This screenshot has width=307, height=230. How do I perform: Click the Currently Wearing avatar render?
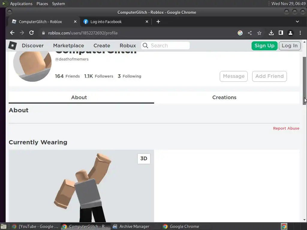[81, 186]
